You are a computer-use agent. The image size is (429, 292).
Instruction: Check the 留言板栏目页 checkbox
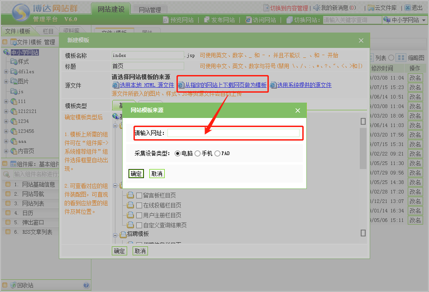[x=139, y=196]
